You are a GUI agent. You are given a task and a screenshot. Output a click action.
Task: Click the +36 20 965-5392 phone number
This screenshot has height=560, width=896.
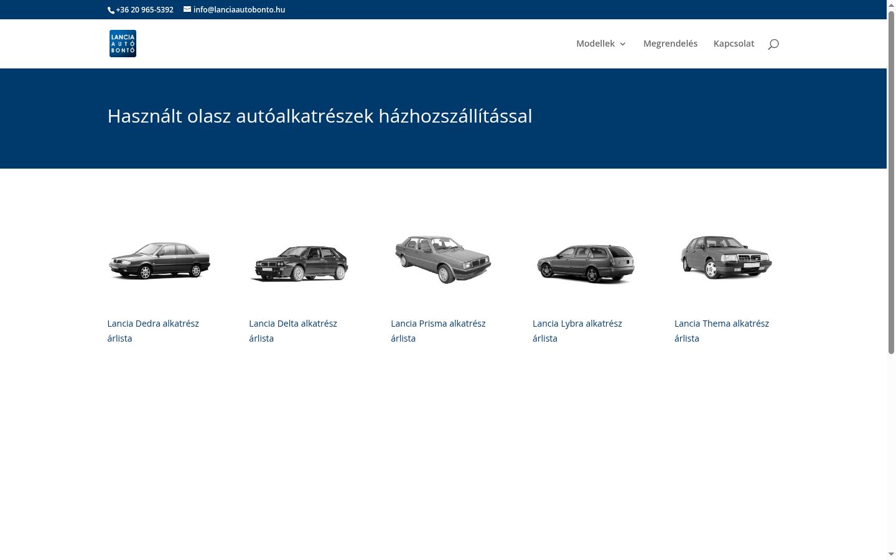pos(144,9)
